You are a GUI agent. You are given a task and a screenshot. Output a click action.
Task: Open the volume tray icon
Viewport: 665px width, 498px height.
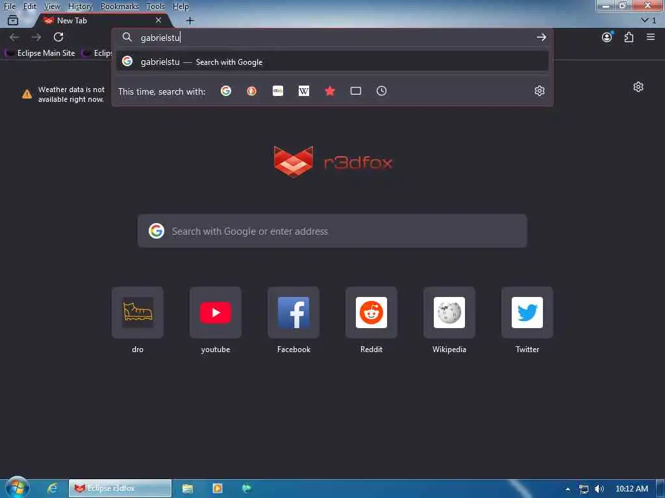point(599,489)
